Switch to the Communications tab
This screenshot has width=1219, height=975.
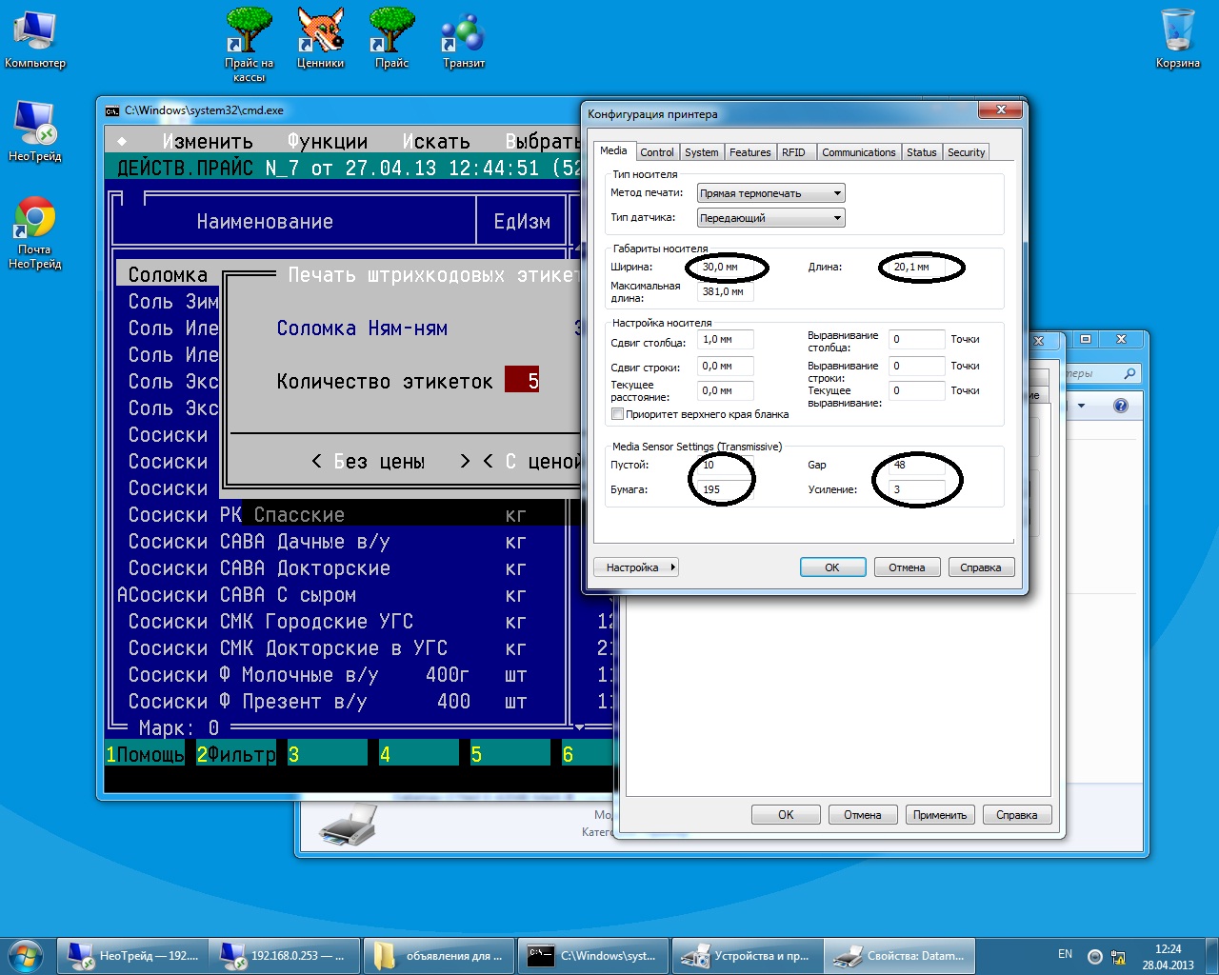pos(858,152)
